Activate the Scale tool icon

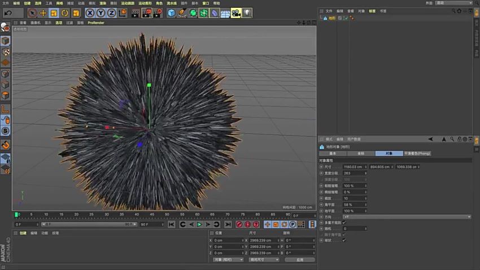coord(54,13)
